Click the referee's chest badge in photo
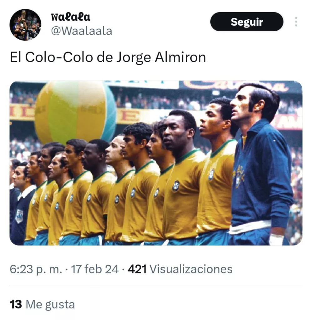Image resolution: width=312 pixels, height=320 pixels. (x=19, y=216)
